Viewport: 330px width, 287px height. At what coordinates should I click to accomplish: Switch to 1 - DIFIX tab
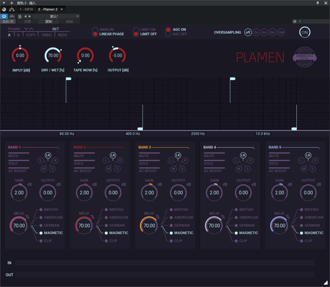[x=26, y=9]
